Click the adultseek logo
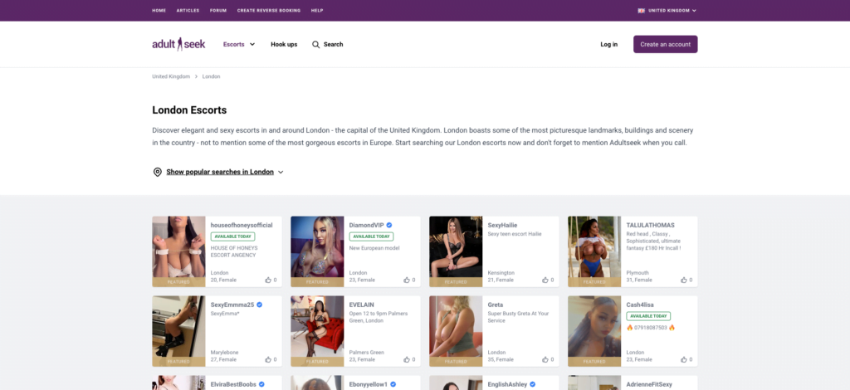 [178, 45]
